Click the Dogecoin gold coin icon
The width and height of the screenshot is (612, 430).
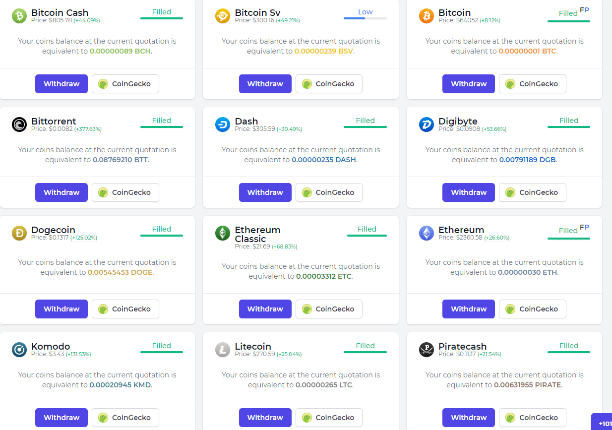pyautogui.click(x=19, y=233)
